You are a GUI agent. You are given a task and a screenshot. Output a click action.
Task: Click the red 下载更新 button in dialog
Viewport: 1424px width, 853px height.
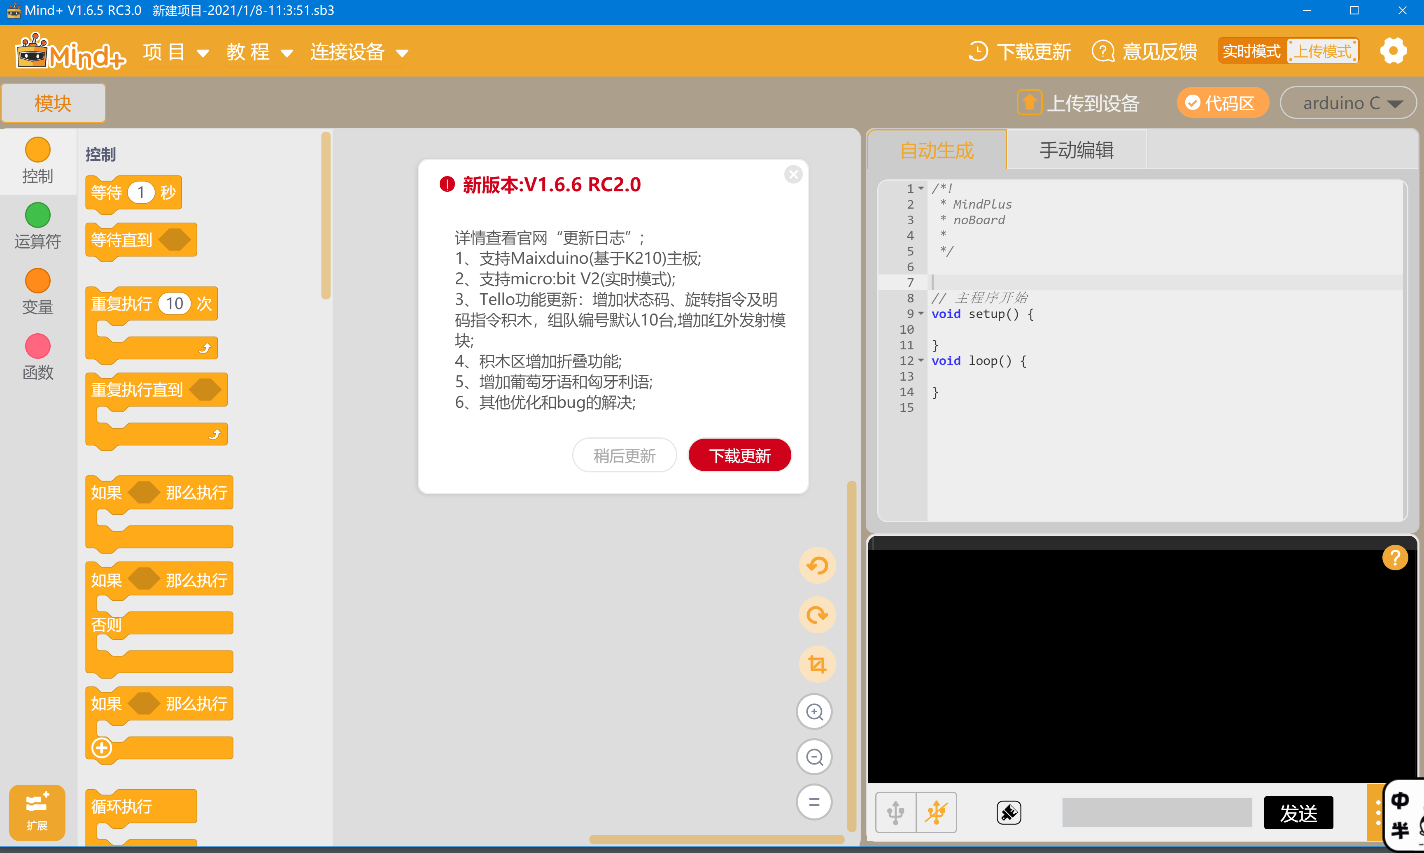pyautogui.click(x=739, y=456)
